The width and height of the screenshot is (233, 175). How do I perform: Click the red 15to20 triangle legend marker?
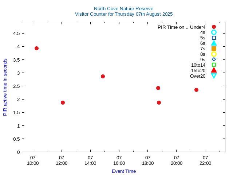(214, 70)
